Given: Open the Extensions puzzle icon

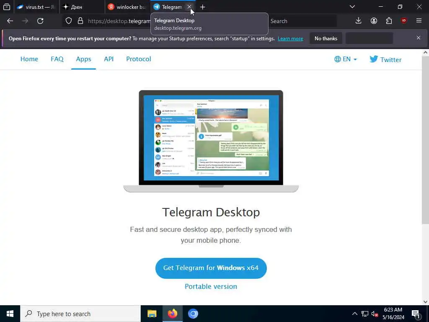Looking at the screenshot, I should click(x=389, y=21).
